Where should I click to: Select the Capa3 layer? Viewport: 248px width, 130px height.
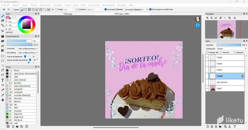(x=226, y=64)
